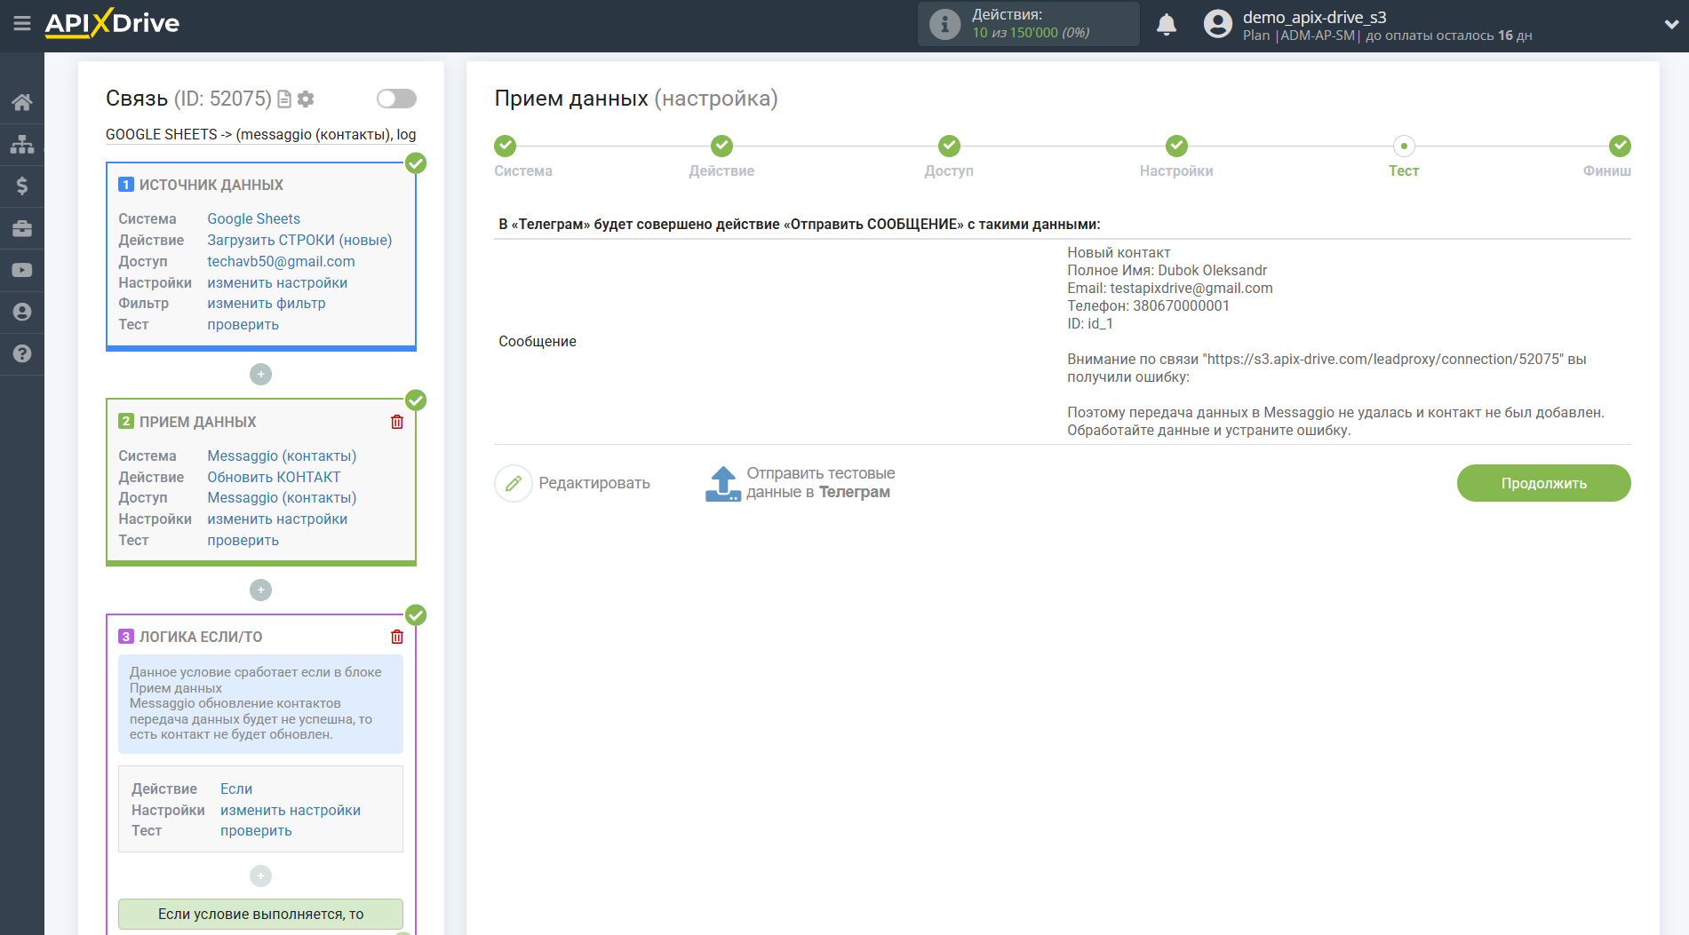The width and height of the screenshot is (1689, 935).
Task: Switch to the Настройки step
Action: pos(1175,146)
